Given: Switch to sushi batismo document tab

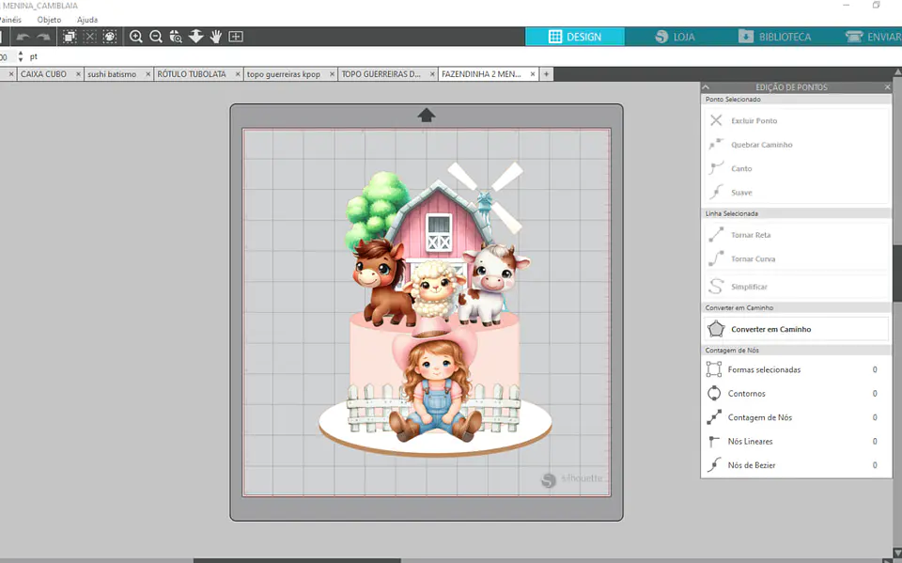Looking at the screenshot, I should [112, 74].
